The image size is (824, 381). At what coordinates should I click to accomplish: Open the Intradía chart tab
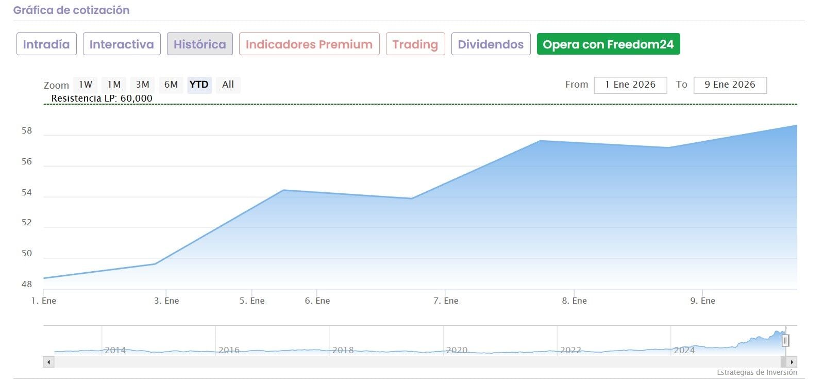pos(46,44)
